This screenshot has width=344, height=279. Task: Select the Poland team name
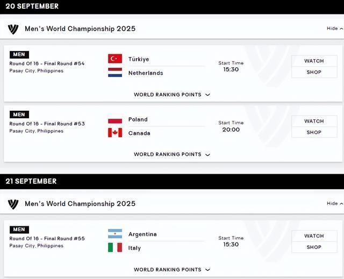[x=138, y=119]
